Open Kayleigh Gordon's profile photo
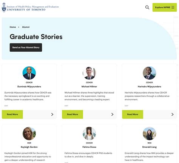This screenshot has width=179, height=163. (29, 134)
